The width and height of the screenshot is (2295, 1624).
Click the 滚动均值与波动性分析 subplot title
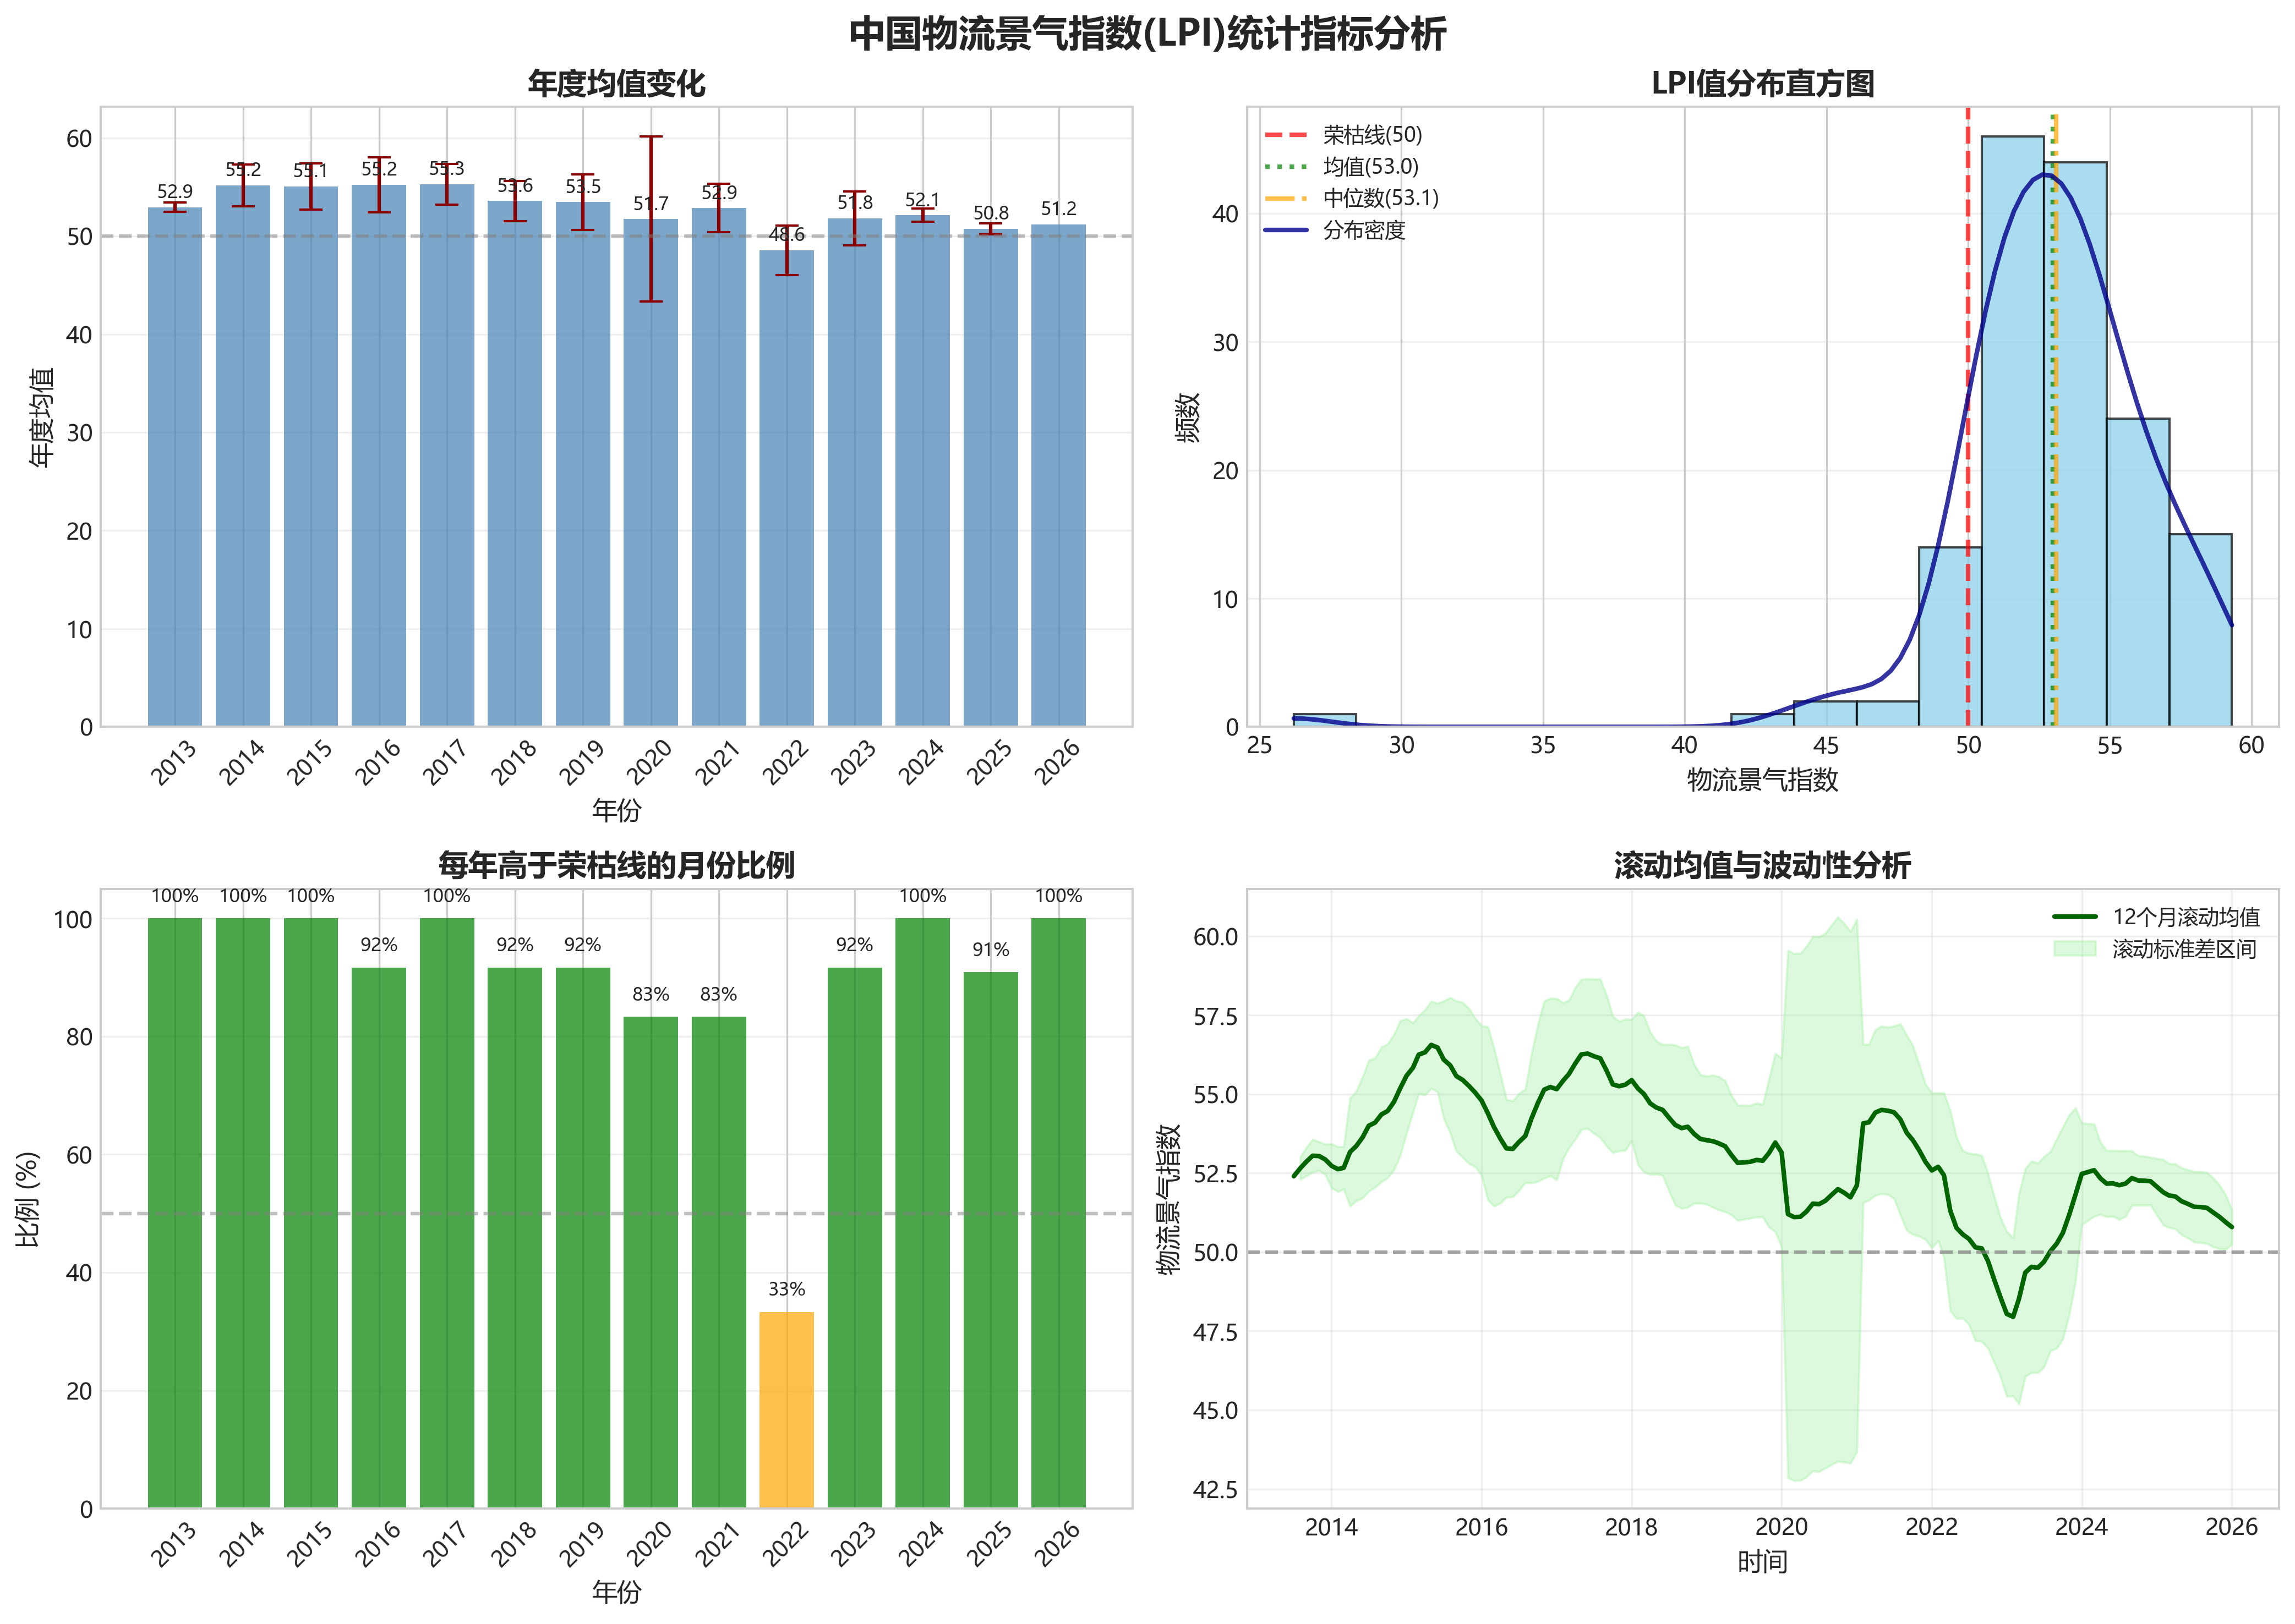pyautogui.click(x=1762, y=866)
